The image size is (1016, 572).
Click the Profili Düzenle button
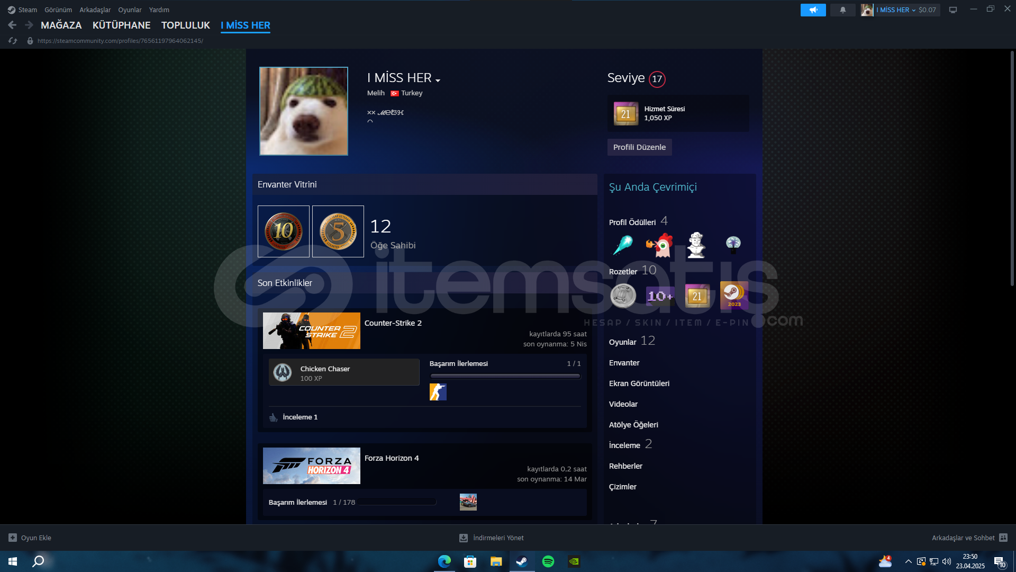pyautogui.click(x=640, y=147)
